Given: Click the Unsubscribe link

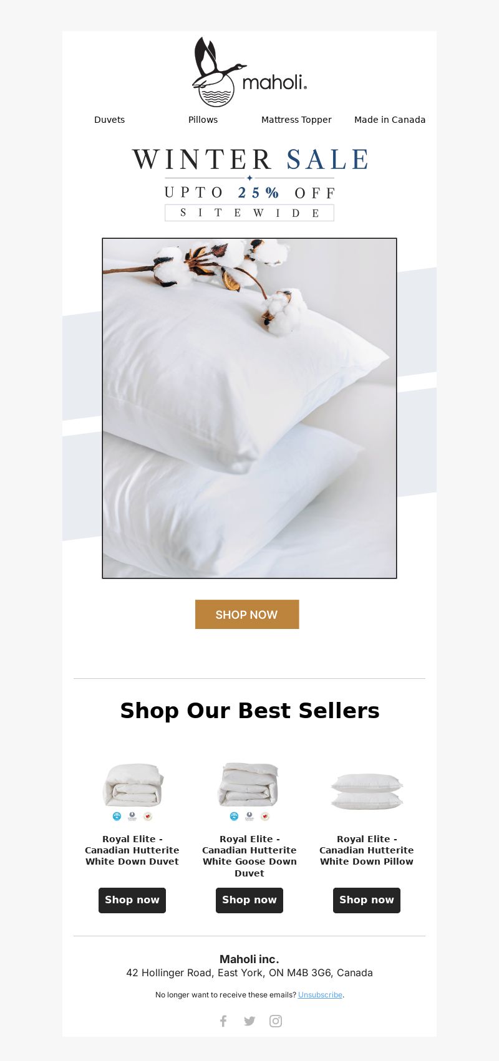Looking at the screenshot, I should (320, 995).
